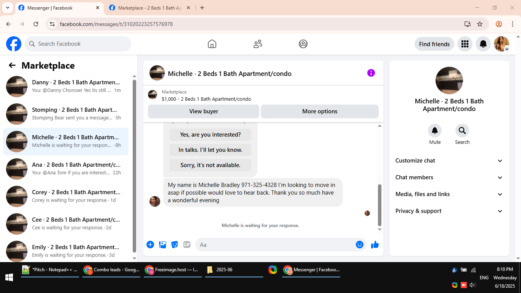Switch to the Marketplace 2 Beds tab
Screen dimensions: 521x293
[x=150, y=8]
